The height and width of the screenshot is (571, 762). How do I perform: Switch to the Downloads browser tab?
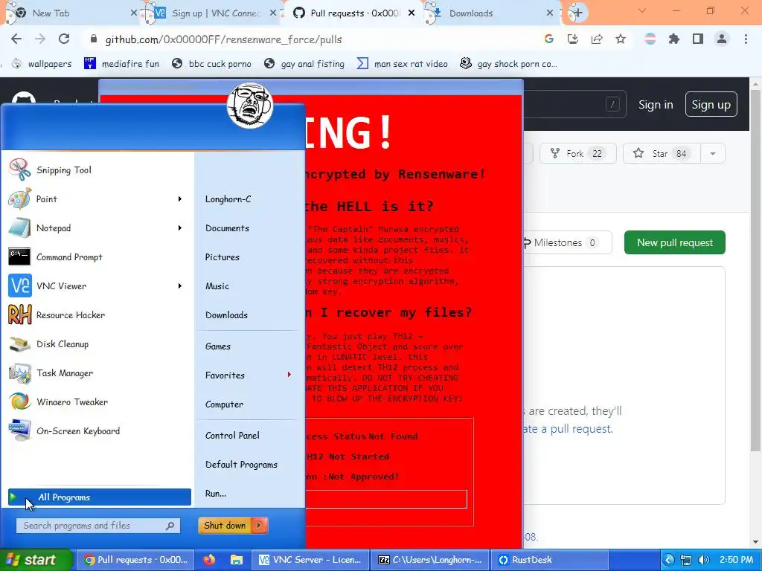pyautogui.click(x=491, y=13)
